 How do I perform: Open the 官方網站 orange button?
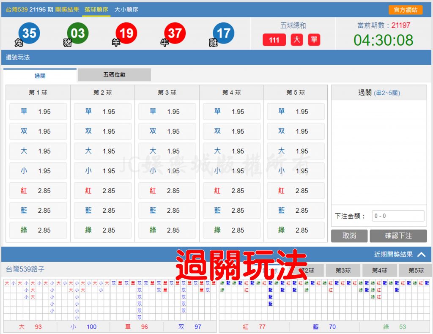[x=406, y=10]
